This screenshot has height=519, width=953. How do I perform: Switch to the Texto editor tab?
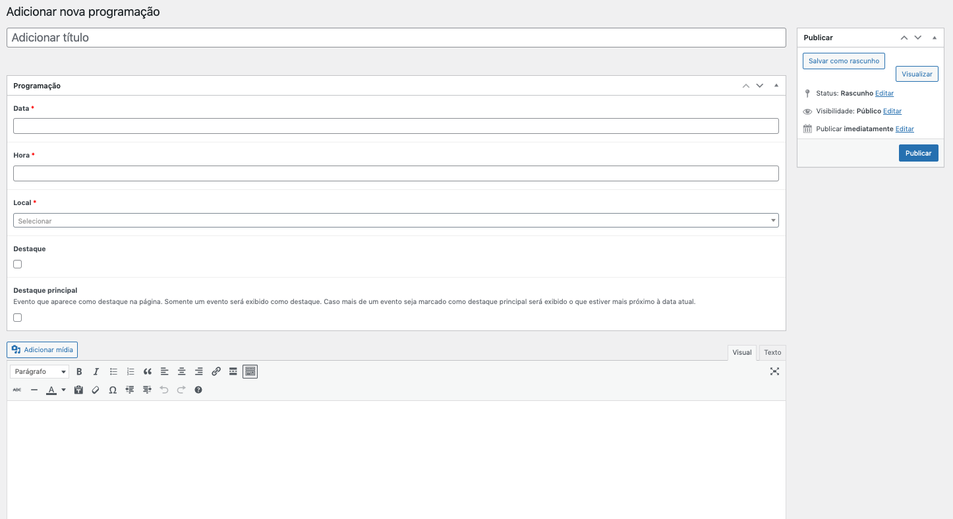[x=772, y=353]
